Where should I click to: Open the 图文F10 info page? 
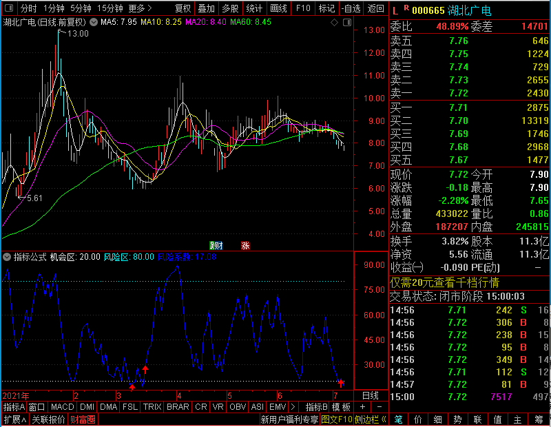[336, 419]
